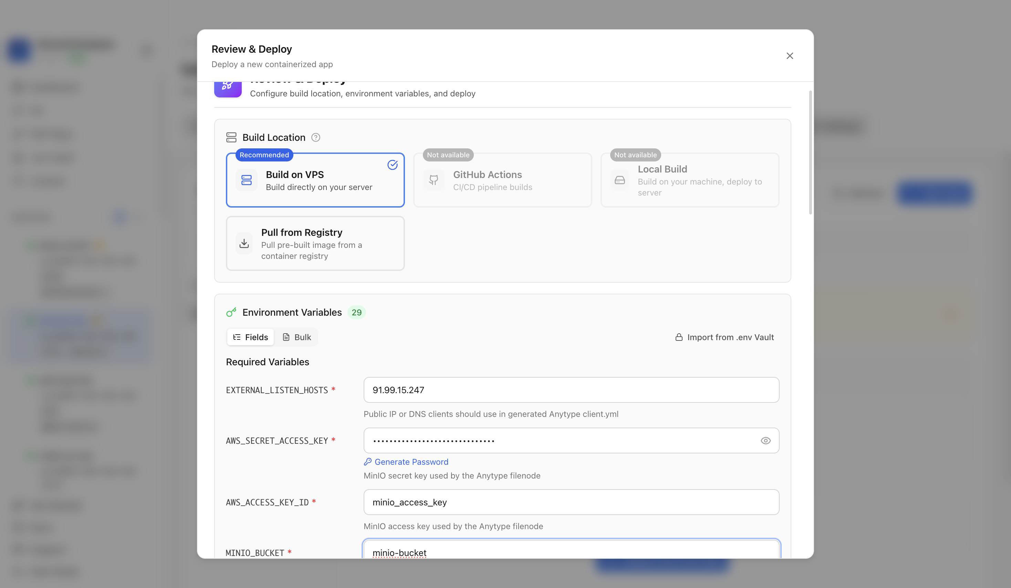Viewport: 1011px width, 588px height.
Task: Click the lock icon beside Import from .env Vault
Action: 679,337
